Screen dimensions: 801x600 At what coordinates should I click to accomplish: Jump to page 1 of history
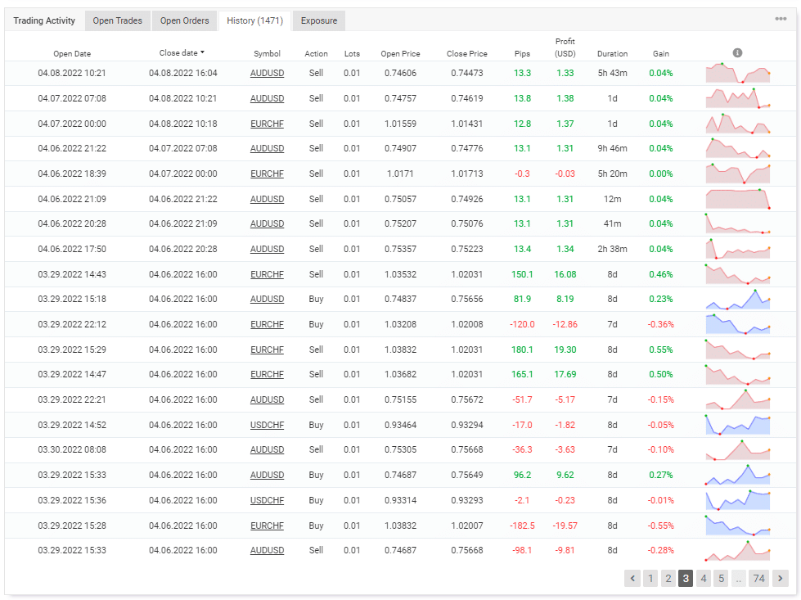point(650,578)
